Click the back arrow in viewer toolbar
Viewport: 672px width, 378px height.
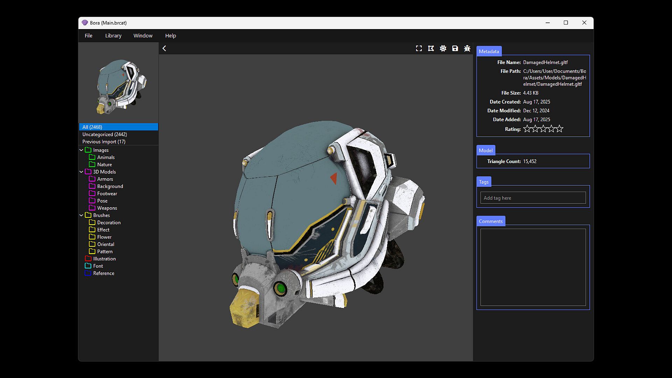pos(164,49)
